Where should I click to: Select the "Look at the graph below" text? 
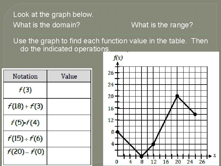54,14
